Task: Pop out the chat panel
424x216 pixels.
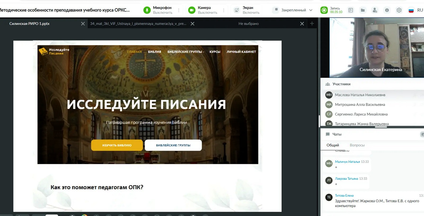Action: coord(422,134)
